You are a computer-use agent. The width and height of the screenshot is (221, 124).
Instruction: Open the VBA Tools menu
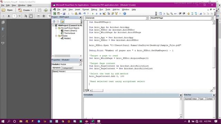click(108, 10)
